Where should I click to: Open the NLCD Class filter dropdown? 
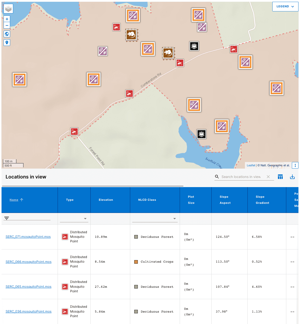pyautogui.click(x=175, y=218)
